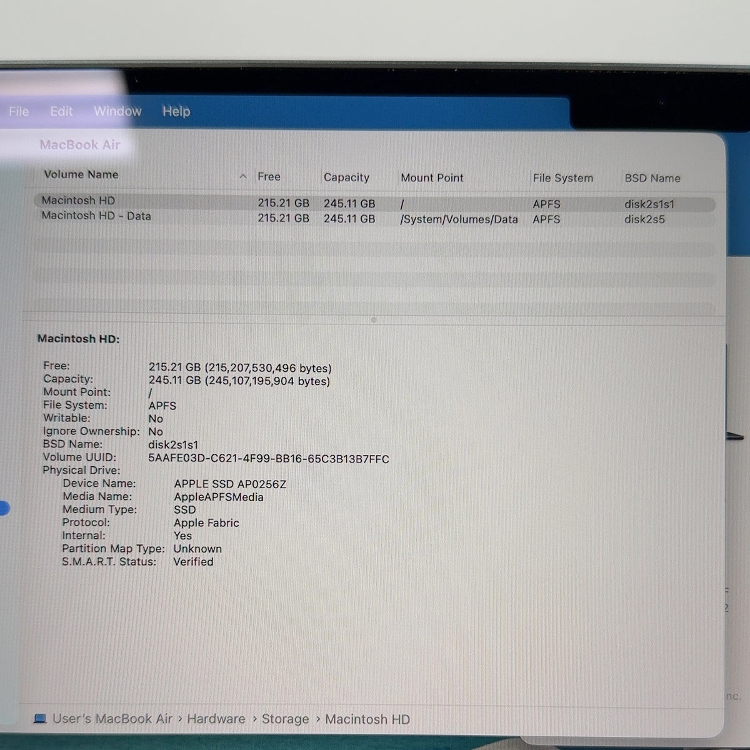Click Macintosh HD in path bar
Image resolution: width=750 pixels, height=750 pixels.
click(x=367, y=719)
